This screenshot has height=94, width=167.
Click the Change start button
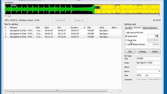(61, 20)
